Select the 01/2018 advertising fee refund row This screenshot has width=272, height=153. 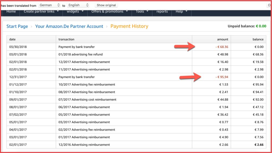click(136, 54)
